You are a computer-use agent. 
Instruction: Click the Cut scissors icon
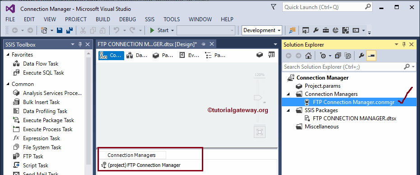[x=83, y=30]
